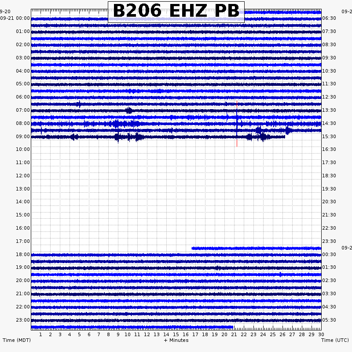The image size is (352, 352).
Task: Click the 00:30 UTC time label
Action: coord(329,255)
